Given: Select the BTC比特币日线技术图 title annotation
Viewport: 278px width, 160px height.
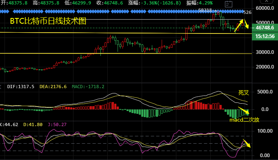Looking at the screenshot, I should [48, 21].
